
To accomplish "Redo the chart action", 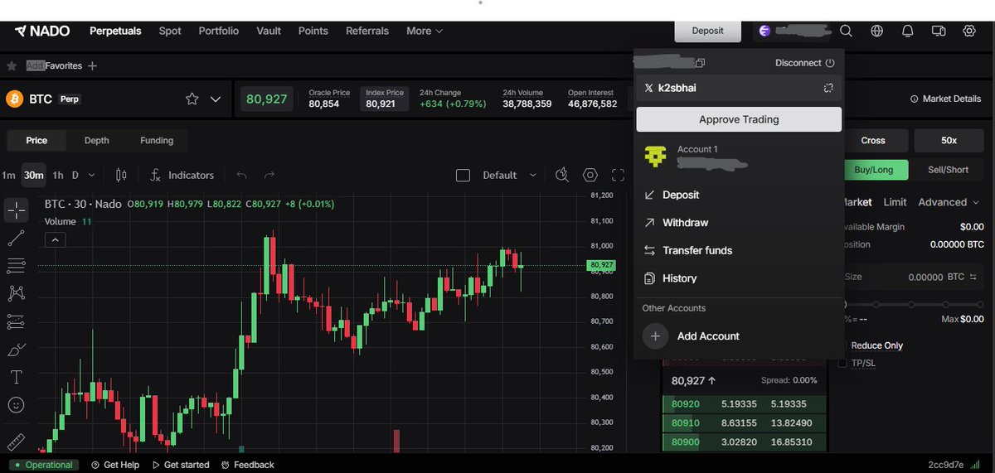I will pyautogui.click(x=269, y=175).
